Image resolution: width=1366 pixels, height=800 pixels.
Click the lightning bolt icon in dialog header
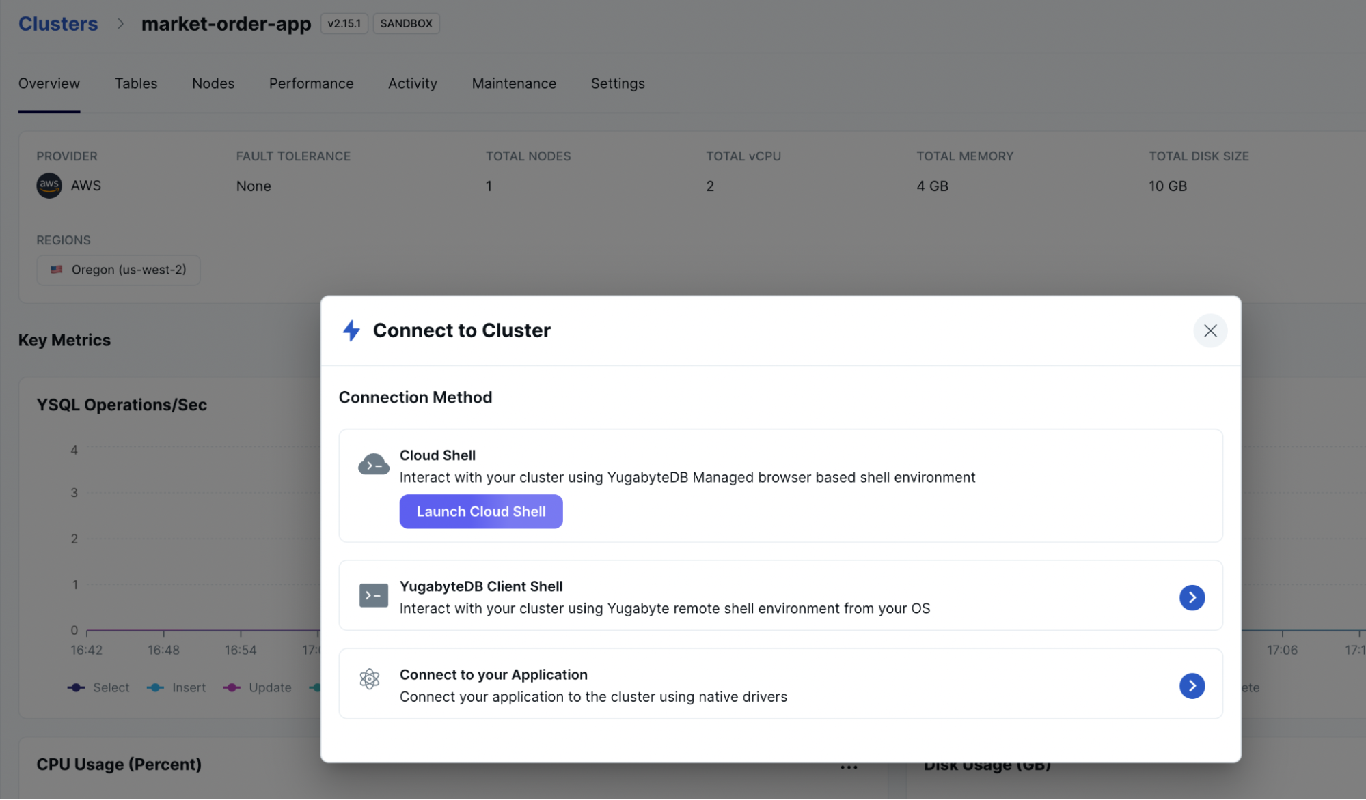tap(352, 330)
